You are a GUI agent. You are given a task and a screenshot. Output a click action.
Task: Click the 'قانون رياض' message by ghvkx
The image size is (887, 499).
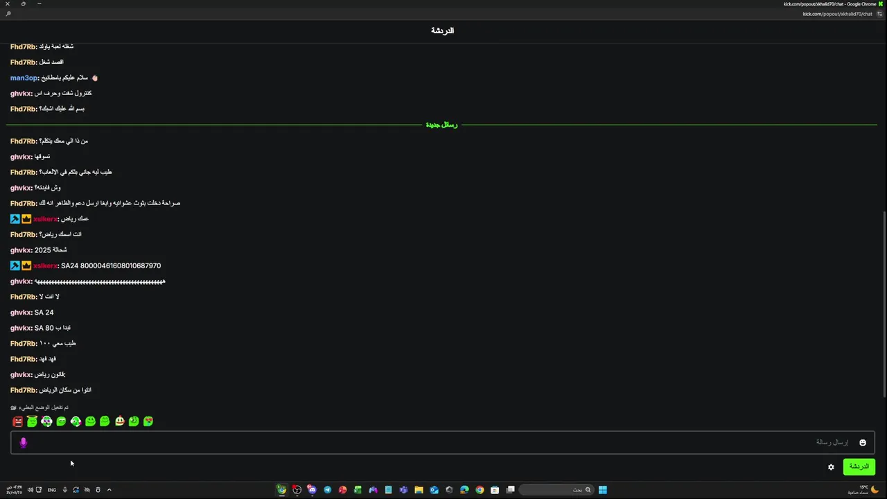point(50,374)
